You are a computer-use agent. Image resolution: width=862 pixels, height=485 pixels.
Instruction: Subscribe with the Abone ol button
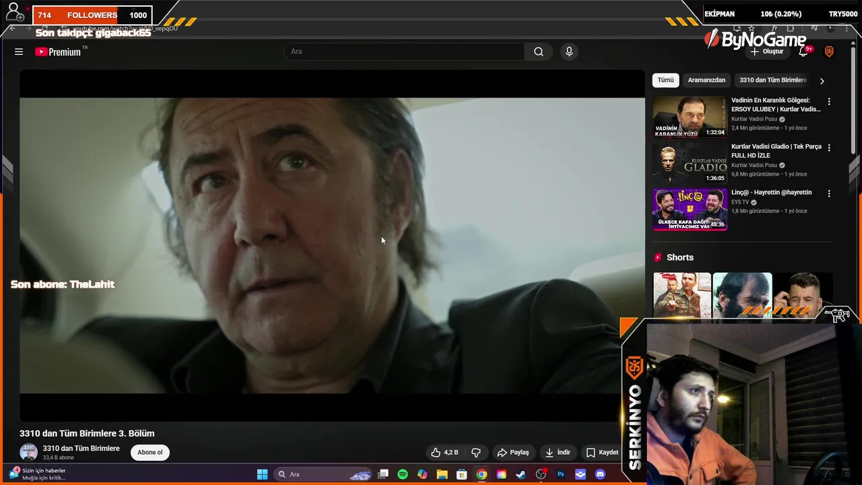(x=150, y=453)
